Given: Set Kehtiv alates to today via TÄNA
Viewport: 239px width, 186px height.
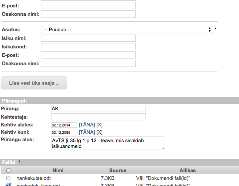Looking at the screenshot, I should point(87,125).
